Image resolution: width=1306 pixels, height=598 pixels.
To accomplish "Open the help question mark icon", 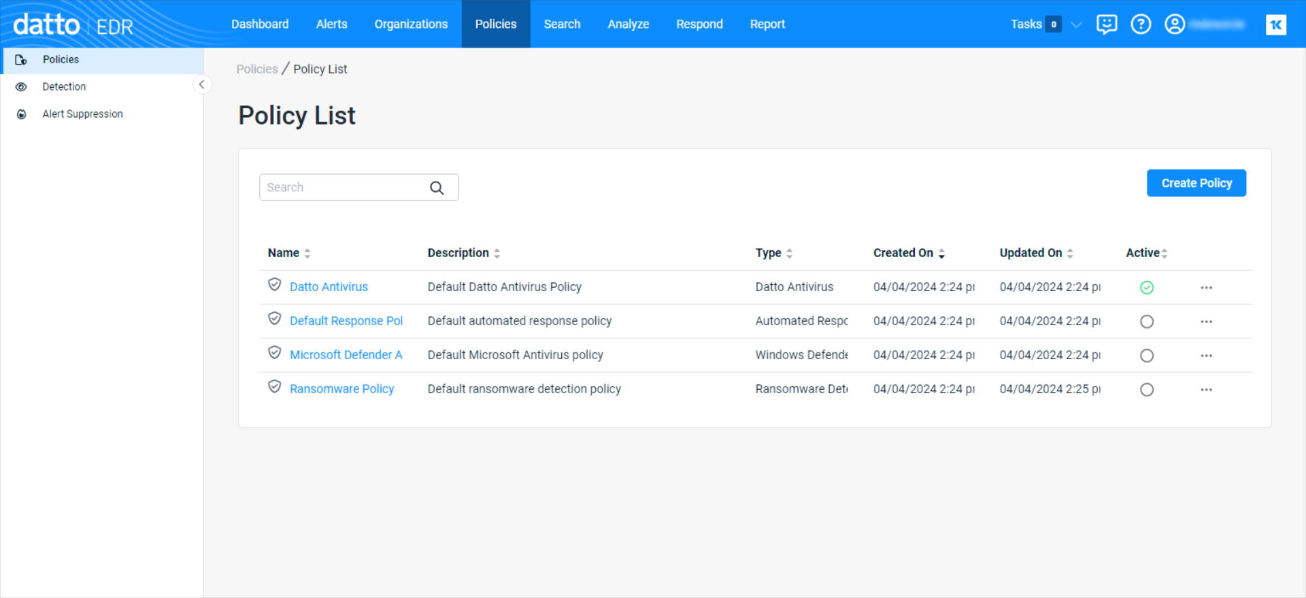I will pyautogui.click(x=1141, y=24).
